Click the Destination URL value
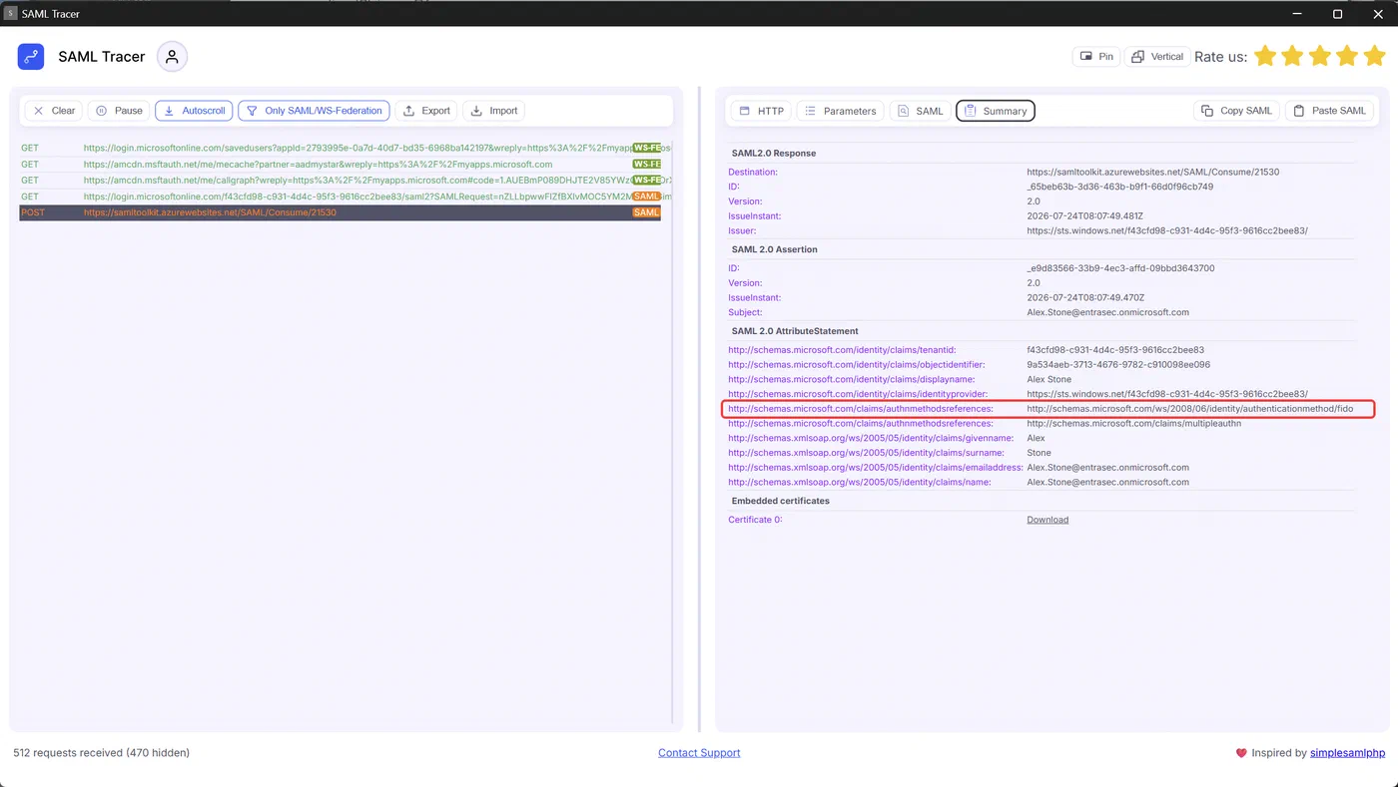 click(1152, 172)
